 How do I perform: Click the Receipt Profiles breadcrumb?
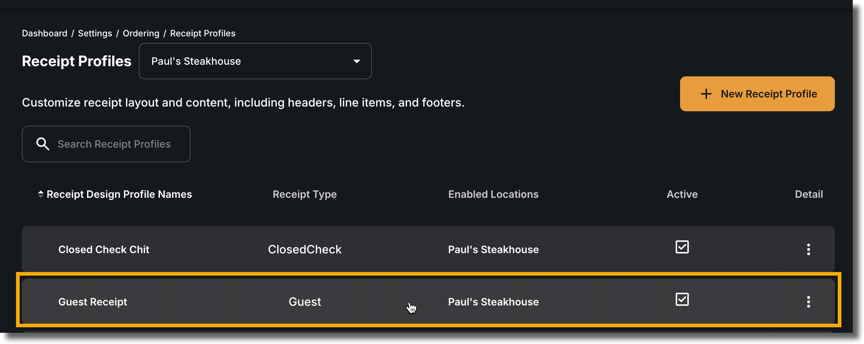point(203,33)
